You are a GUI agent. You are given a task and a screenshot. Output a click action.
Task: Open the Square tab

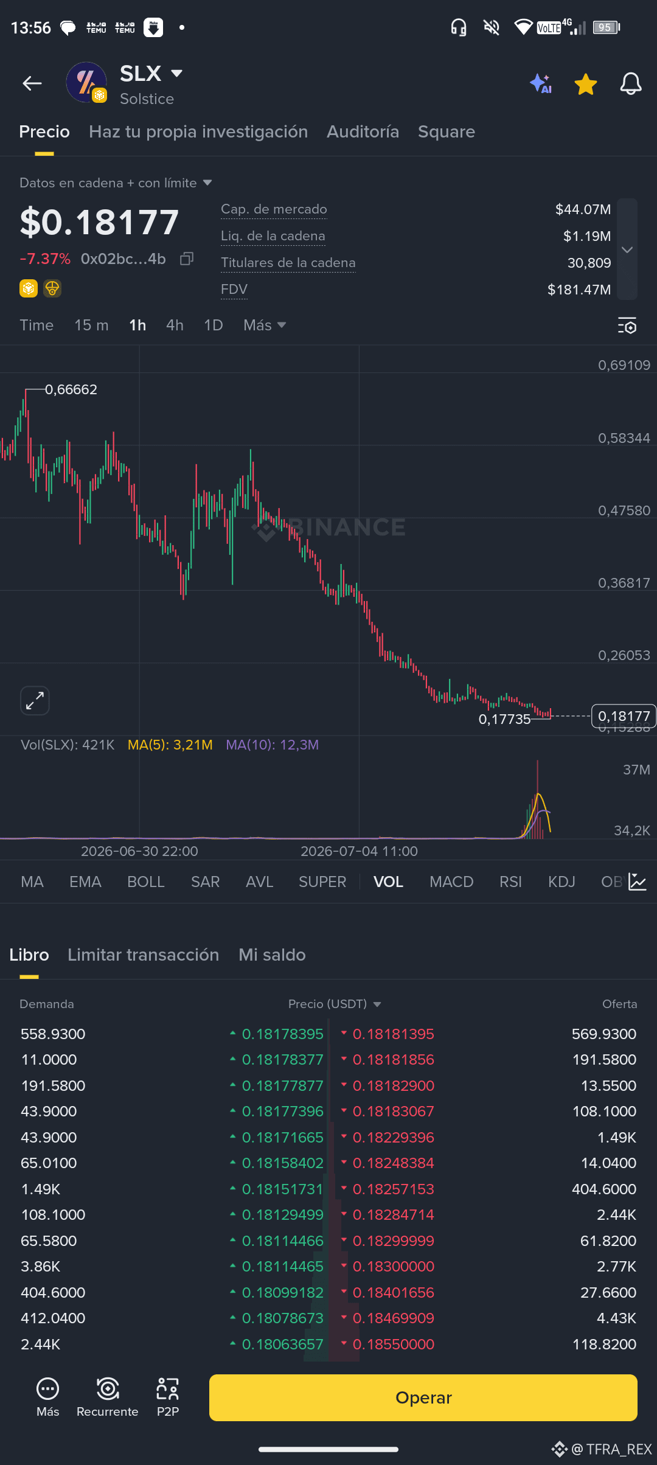coord(447,132)
